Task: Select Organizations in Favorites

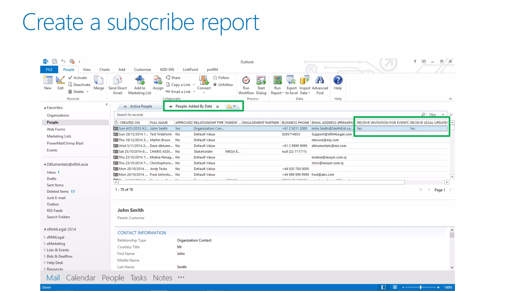Action: [58, 115]
